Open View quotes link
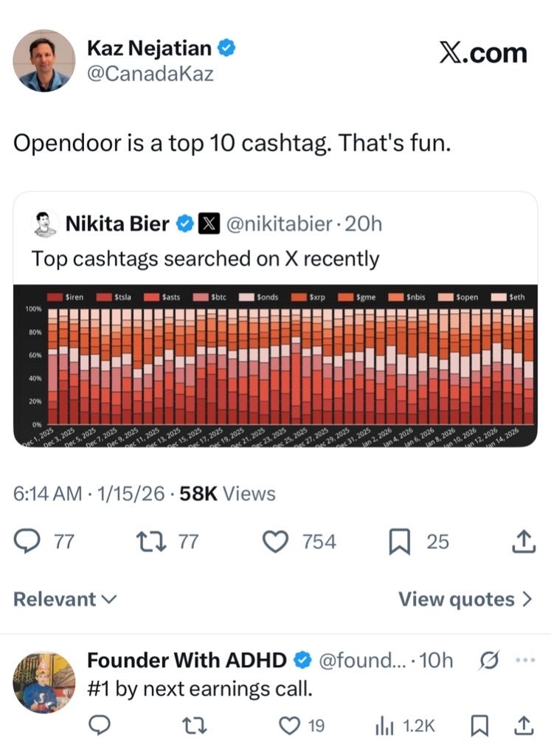The width and height of the screenshot is (551, 755). click(x=465, y=599)
